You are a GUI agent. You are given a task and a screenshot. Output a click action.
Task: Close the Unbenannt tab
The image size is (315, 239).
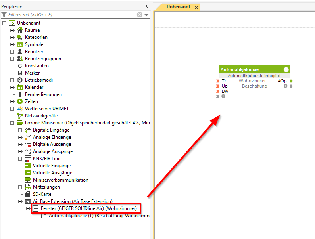pyautogui.click(x=196, y=7)
